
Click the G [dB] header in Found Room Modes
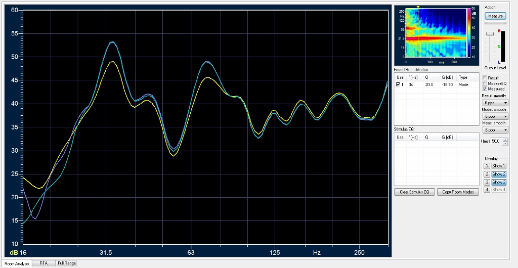click(x=447, y=77)
